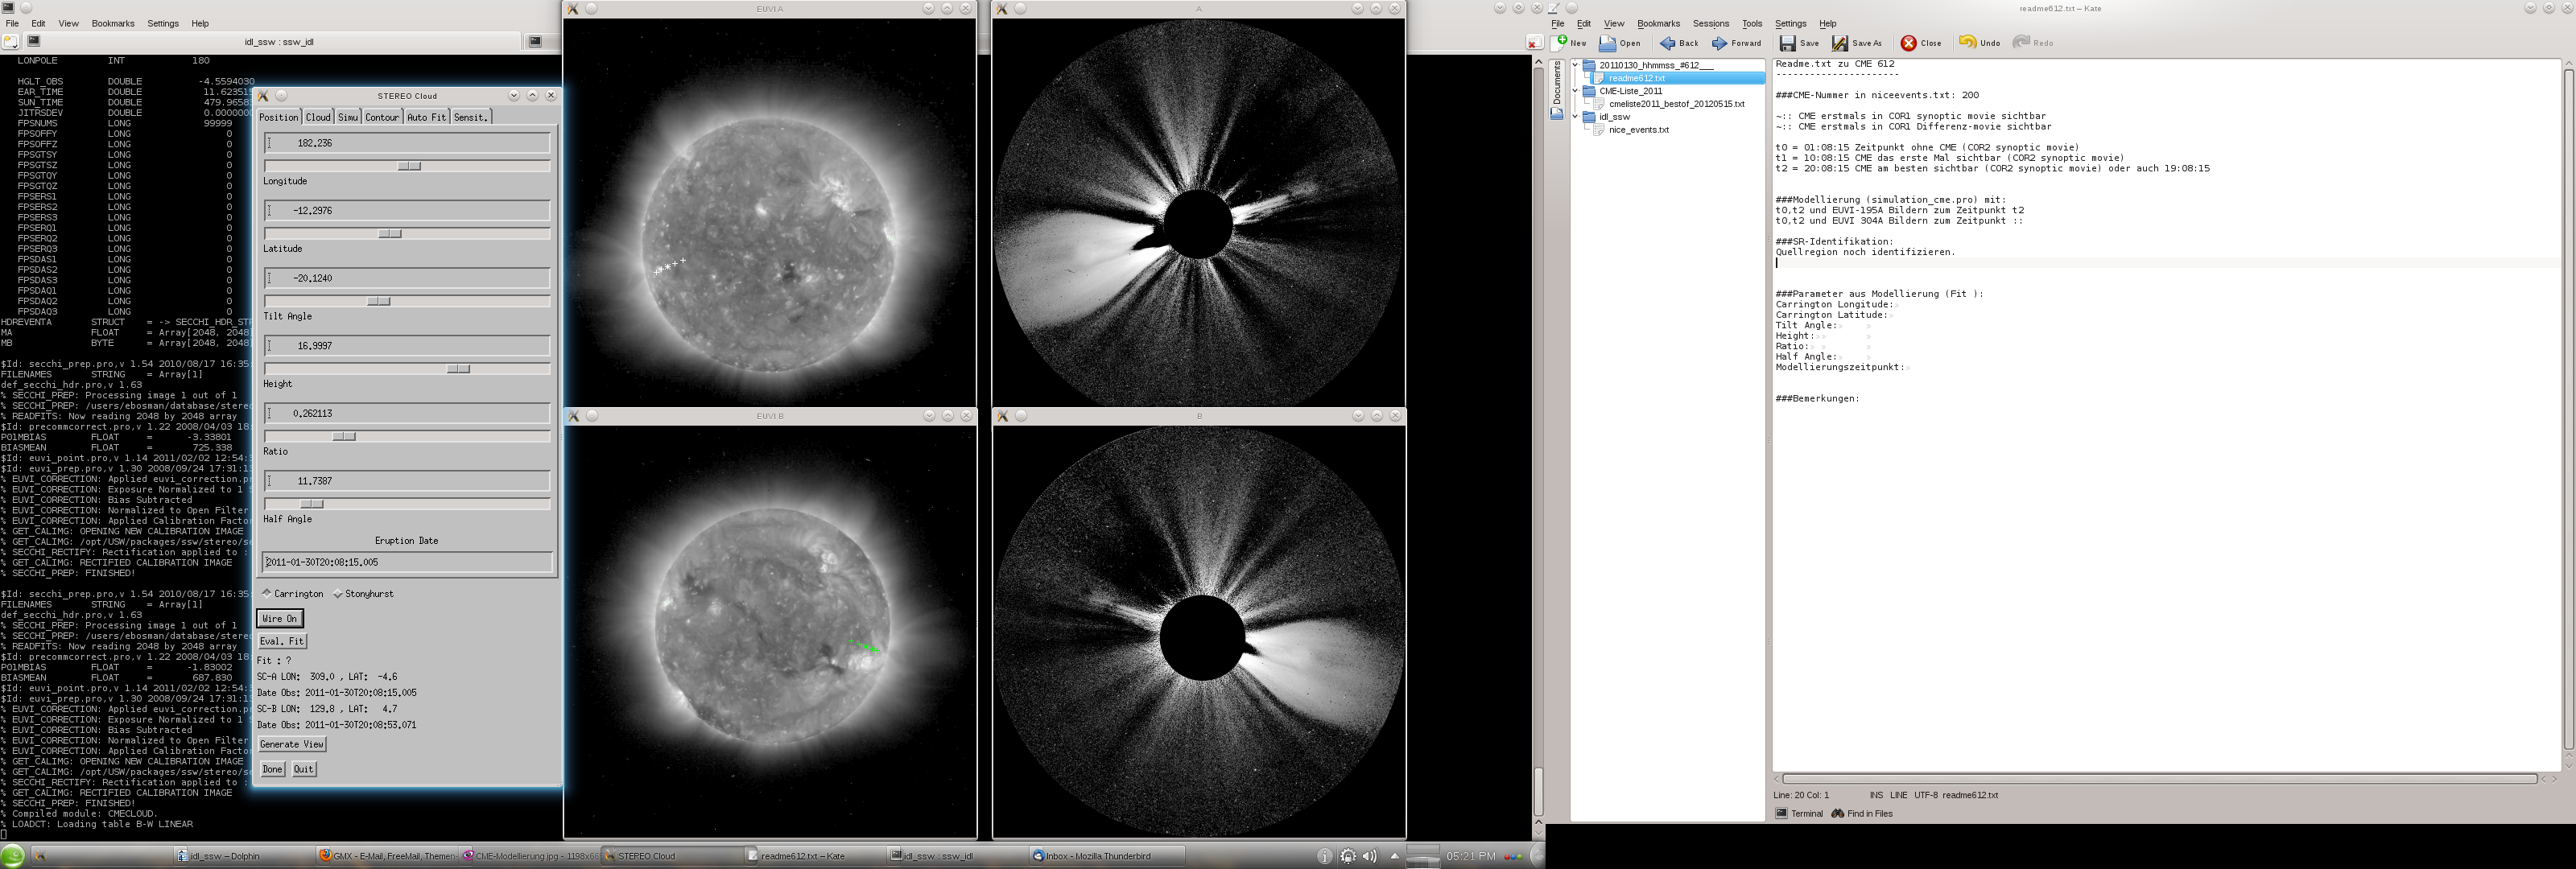
Task: Click the info icon in system tray
Action: [1324, 856]
